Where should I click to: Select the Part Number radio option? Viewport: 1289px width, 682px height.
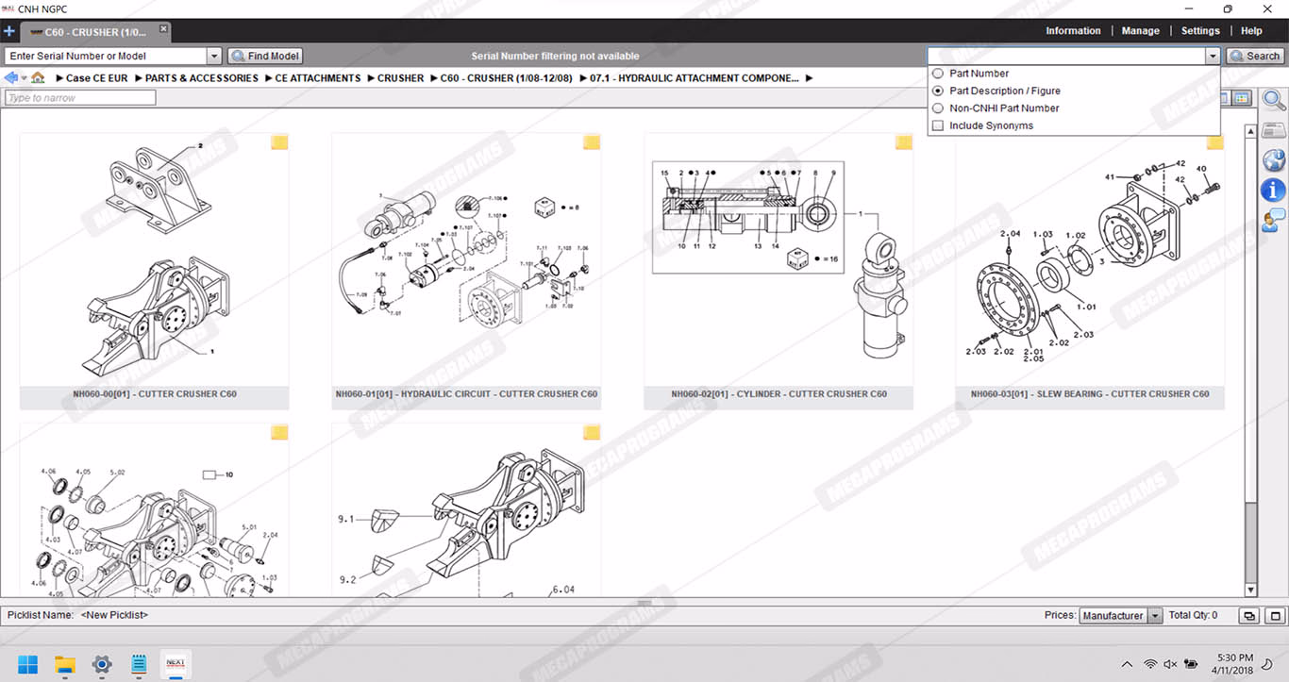[938, 74]
